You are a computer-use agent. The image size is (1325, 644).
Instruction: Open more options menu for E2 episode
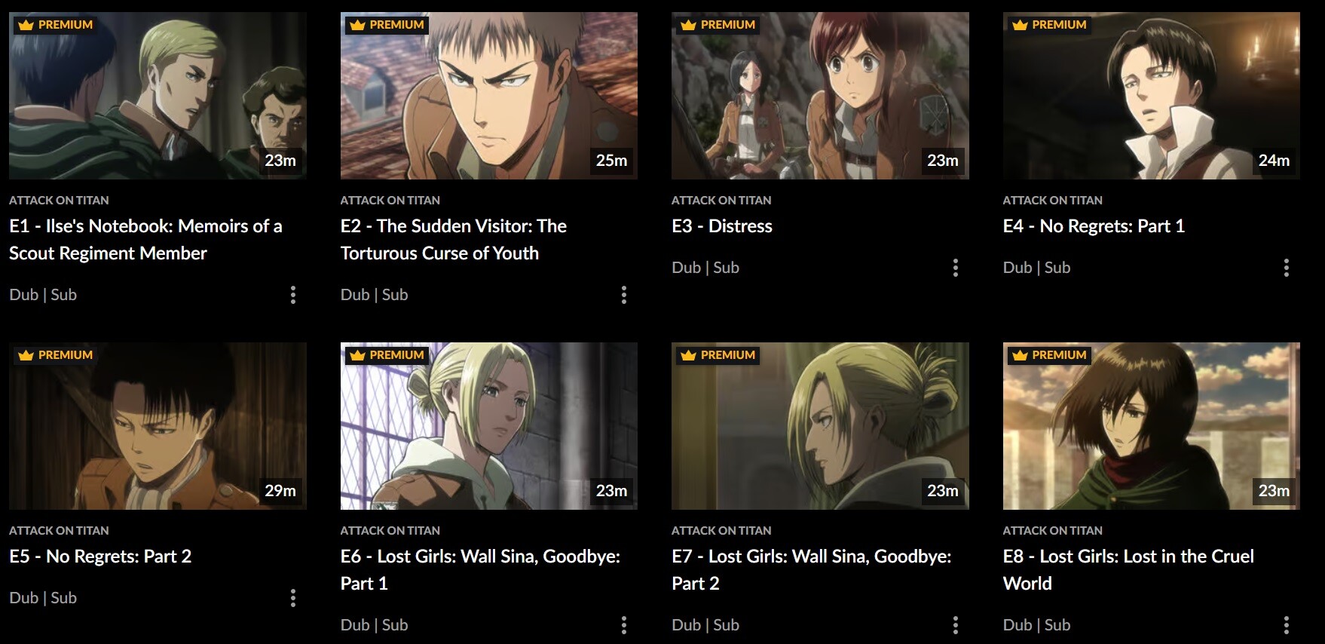[624, 295]
